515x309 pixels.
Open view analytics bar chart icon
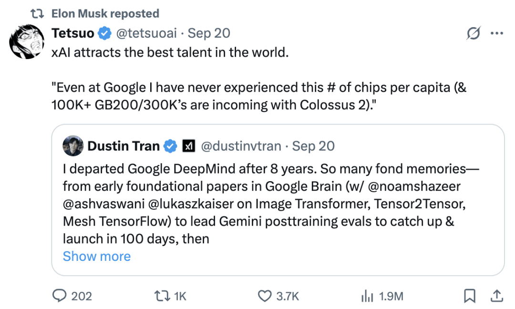pos(367,296)
